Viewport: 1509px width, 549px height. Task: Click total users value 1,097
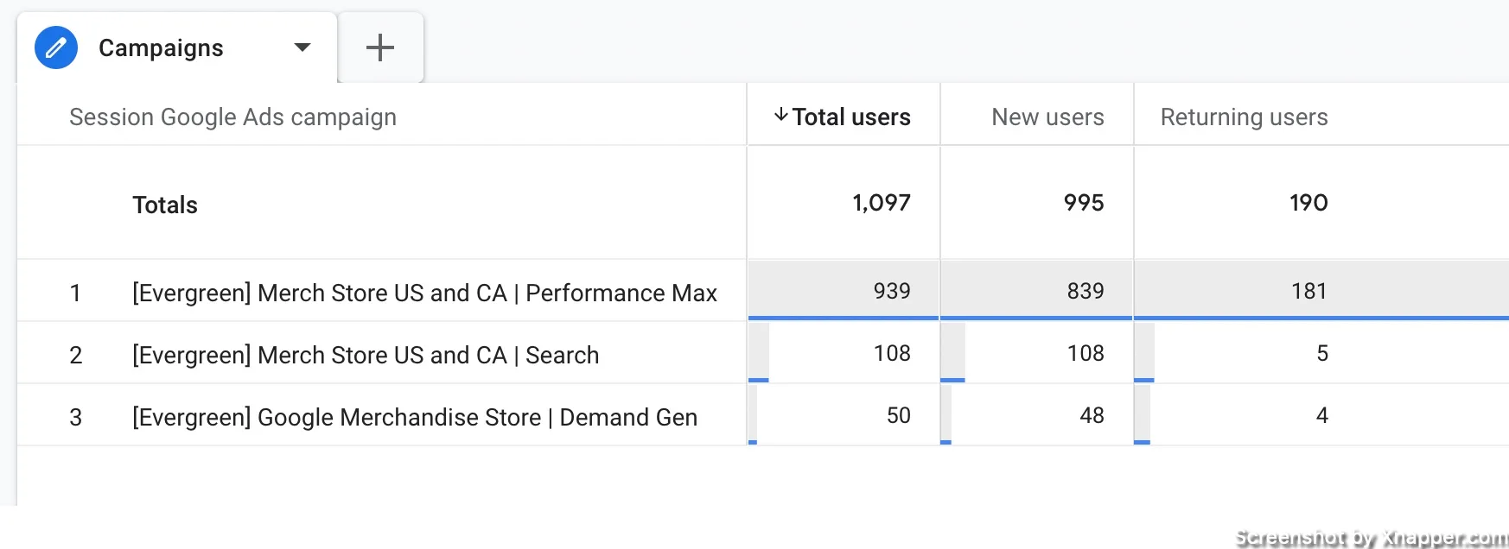tap(882, 203)
